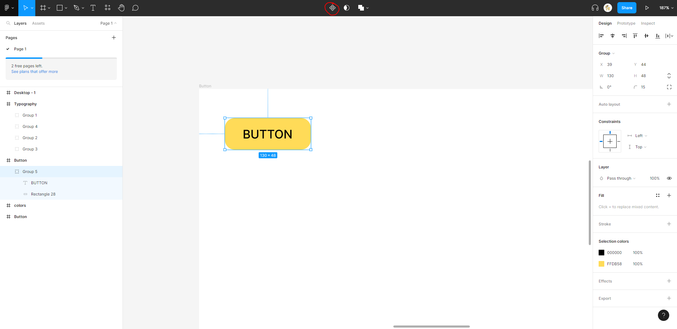This screenshot has width=677, height=329.
Task: Switch to the Assets tab
Action: (x=38, y=23)
